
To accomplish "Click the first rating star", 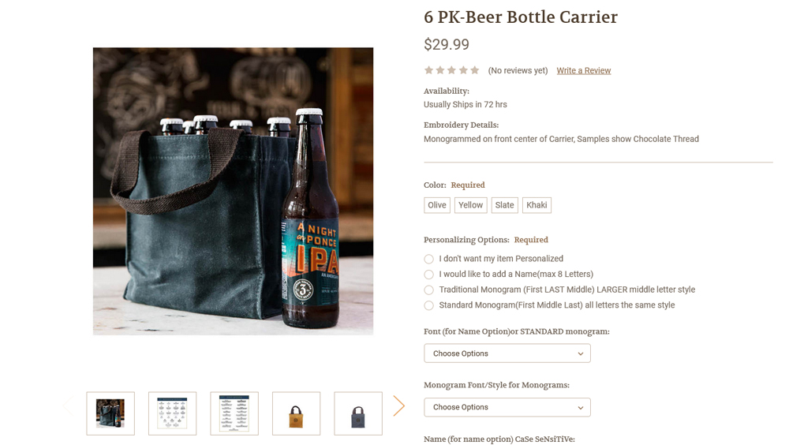I will [428, 70].
